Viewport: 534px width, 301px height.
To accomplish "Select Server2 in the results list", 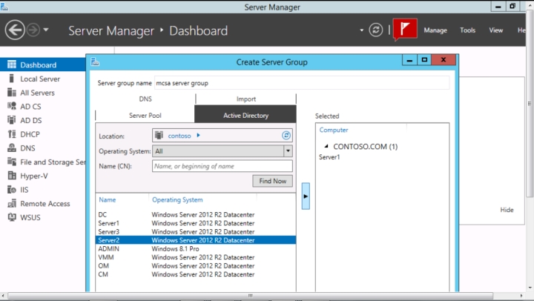I will 196,240.
